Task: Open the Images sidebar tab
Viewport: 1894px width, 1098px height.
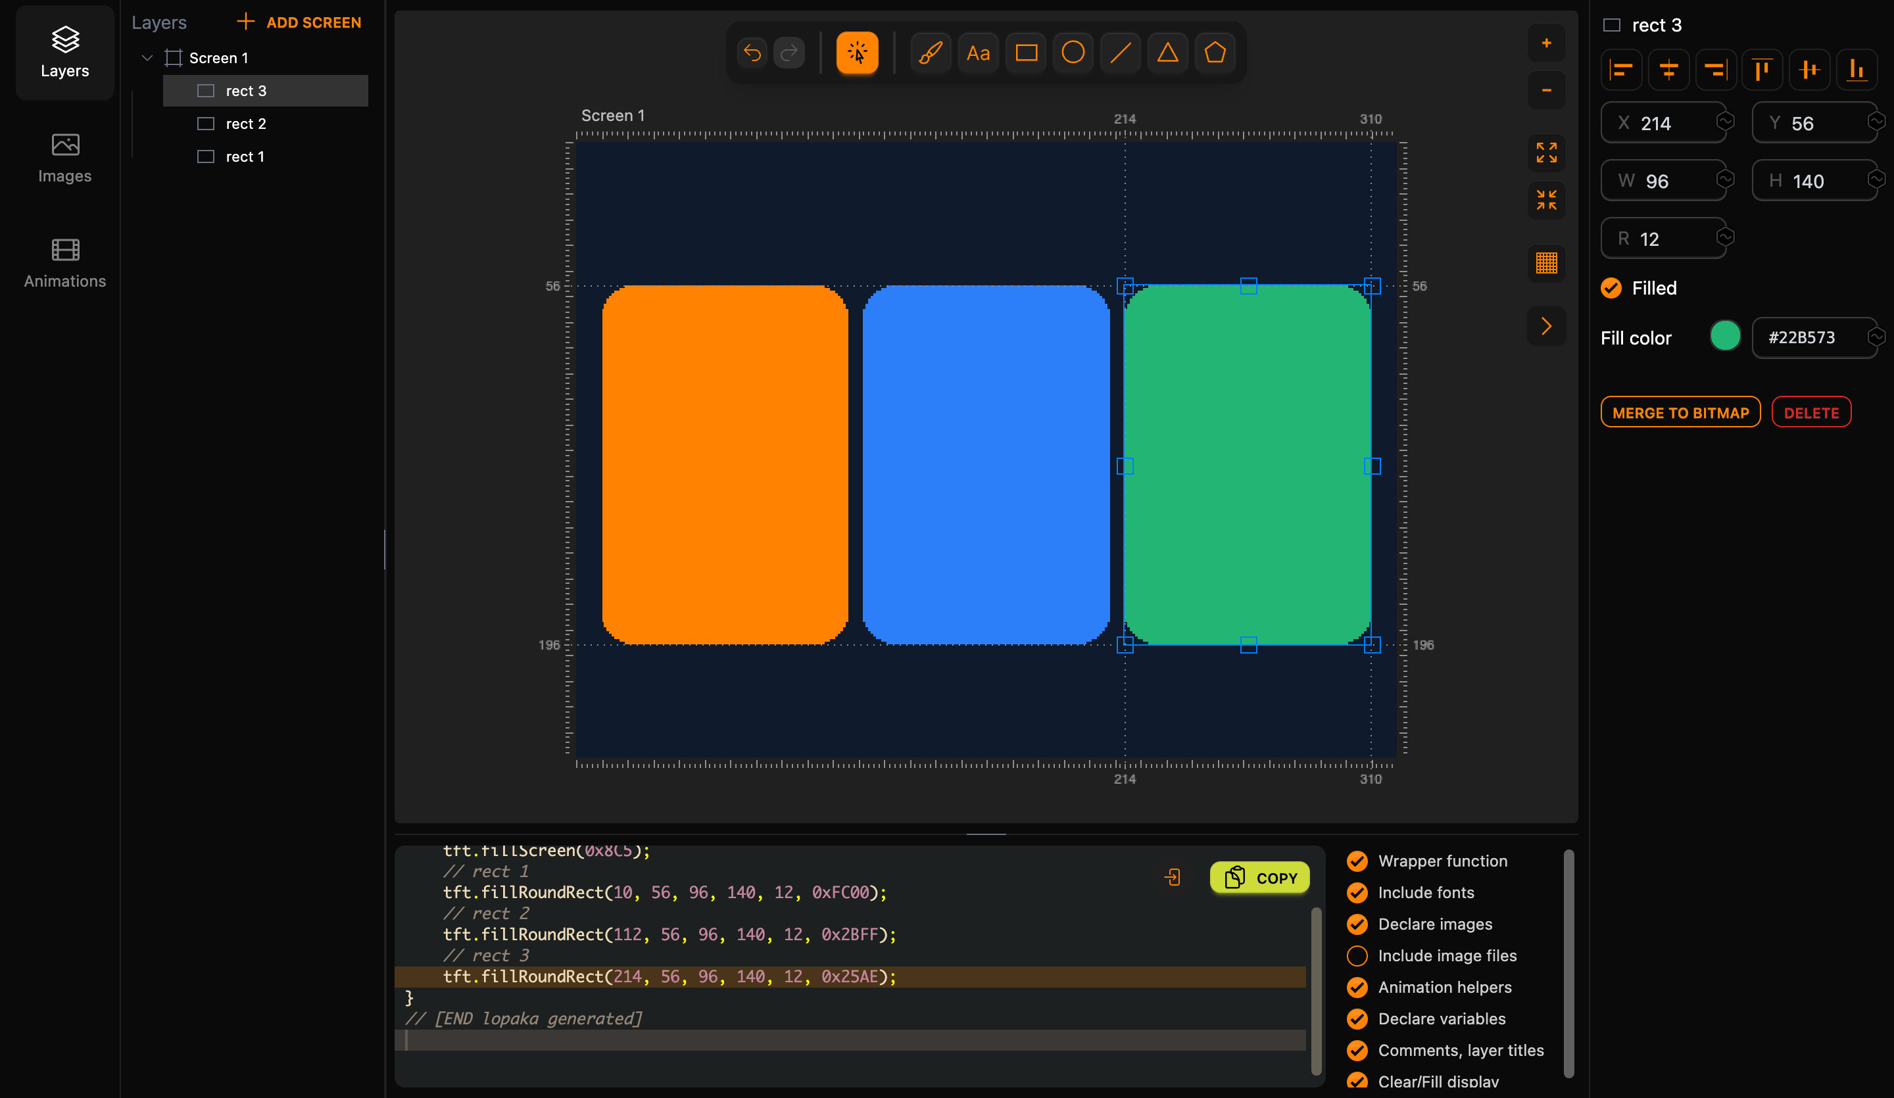Action: (x=64, y=158)
